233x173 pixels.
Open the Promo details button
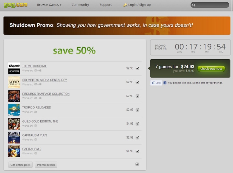click(46, 165)
